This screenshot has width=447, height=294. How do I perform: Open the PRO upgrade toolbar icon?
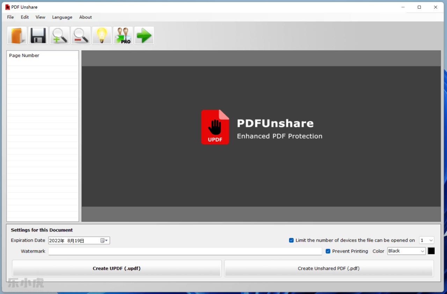pyautogui.click(x=123, y=36)
